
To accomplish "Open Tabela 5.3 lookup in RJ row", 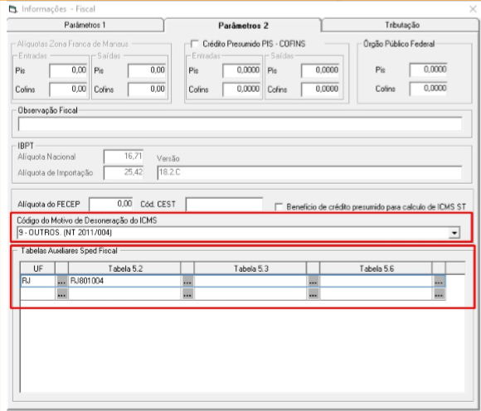I will (x=313, y=282).
